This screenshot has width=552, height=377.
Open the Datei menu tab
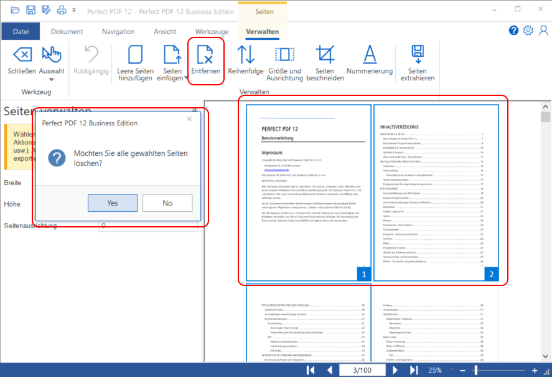pyautogui.click(x=21, y=32)
